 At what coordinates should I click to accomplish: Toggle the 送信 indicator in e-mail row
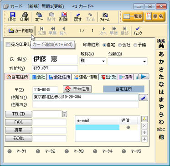pos(128,127)
